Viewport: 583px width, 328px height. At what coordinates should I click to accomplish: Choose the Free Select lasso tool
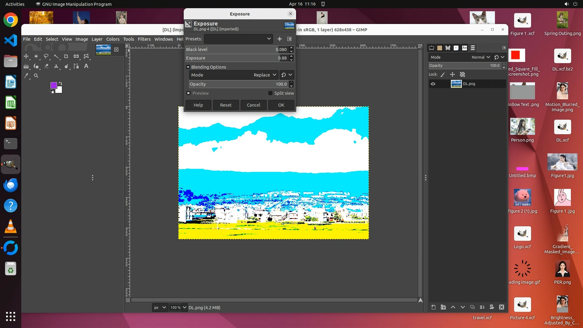pyautogui.click(x=46, y=56)
